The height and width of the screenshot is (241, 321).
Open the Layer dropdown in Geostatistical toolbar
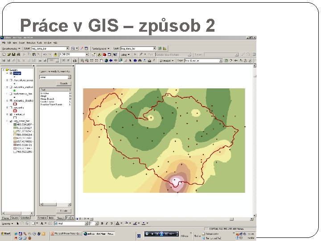67,49
